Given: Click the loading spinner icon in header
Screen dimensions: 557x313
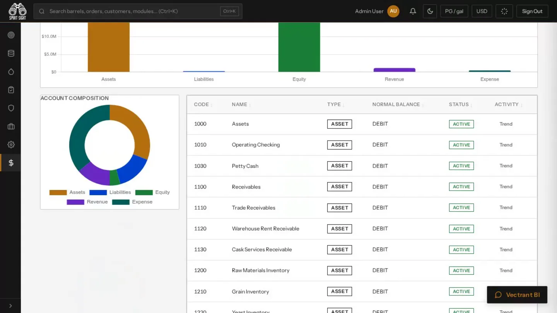Looking at the screenshot, I should coord(504,11).
